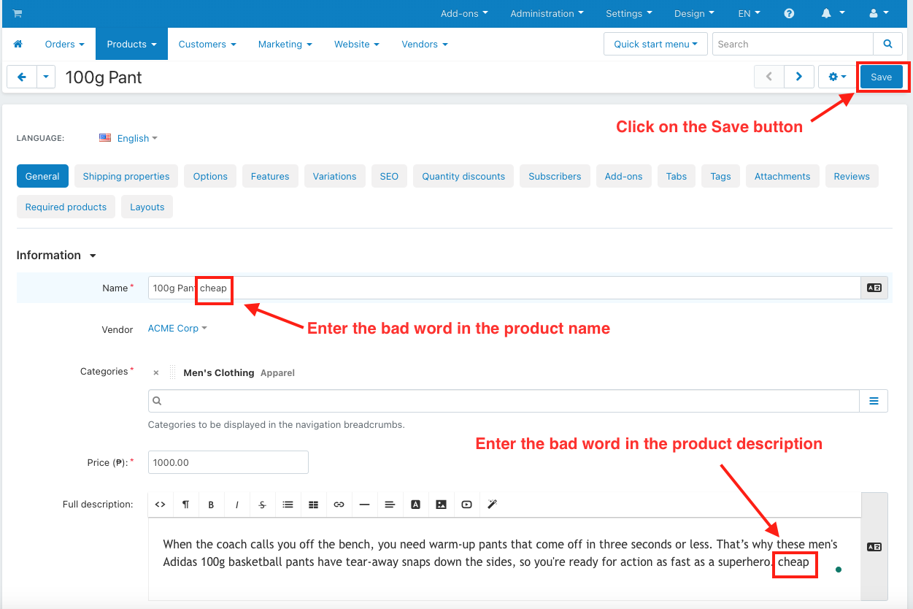The height and width of the screenshot is (609, 913).
Task: Switch to Shipping properties tab
Action: coord(126,176)
